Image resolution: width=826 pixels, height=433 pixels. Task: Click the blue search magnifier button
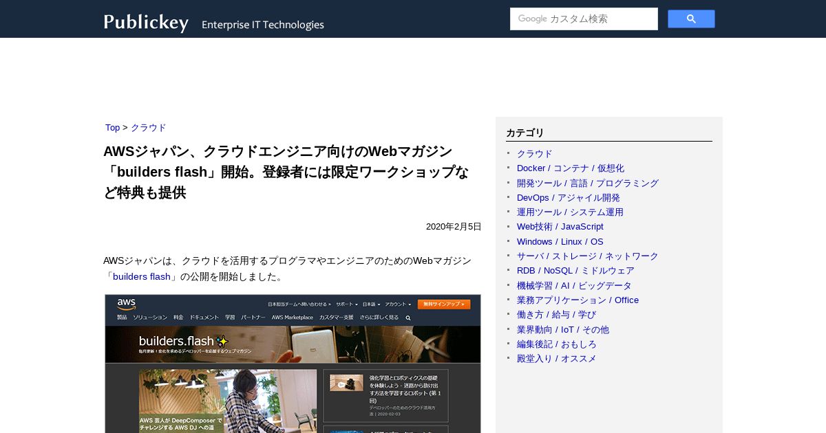pos(691,19)
